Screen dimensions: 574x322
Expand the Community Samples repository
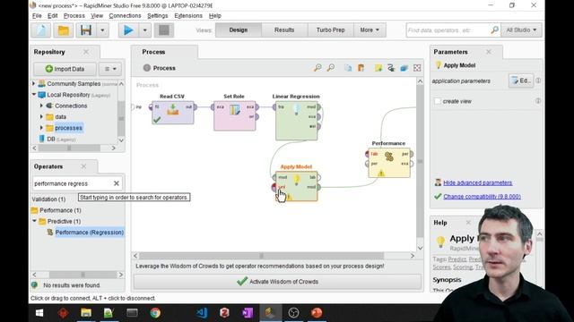[x=34, y=83]
